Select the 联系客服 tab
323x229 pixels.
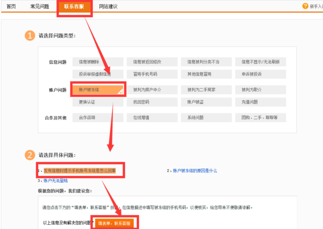tap(73, 6)
